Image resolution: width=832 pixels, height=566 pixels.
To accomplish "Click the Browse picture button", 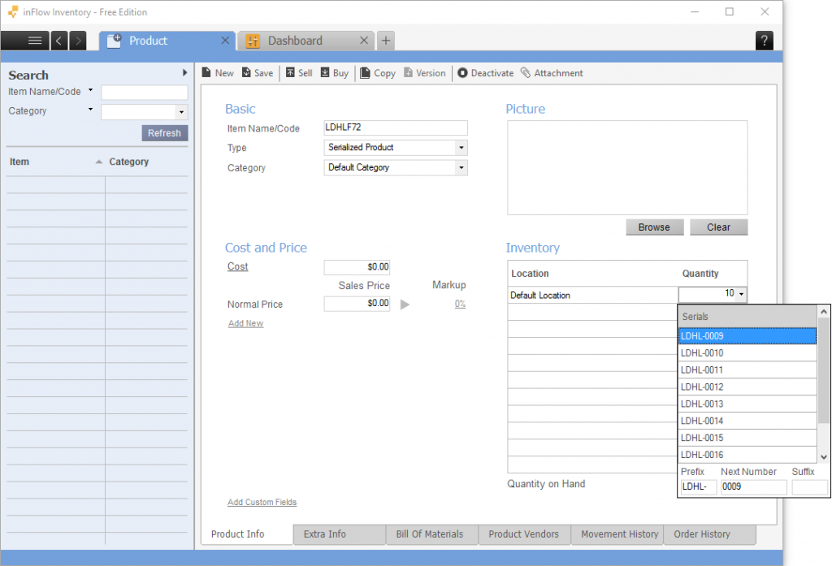I will click(x=654, y=227).
